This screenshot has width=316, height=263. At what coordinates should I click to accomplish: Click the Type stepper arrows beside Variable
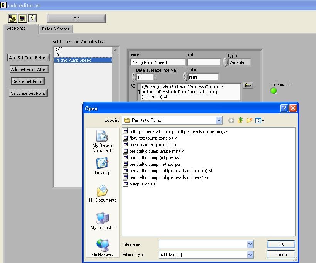(225, 62)
